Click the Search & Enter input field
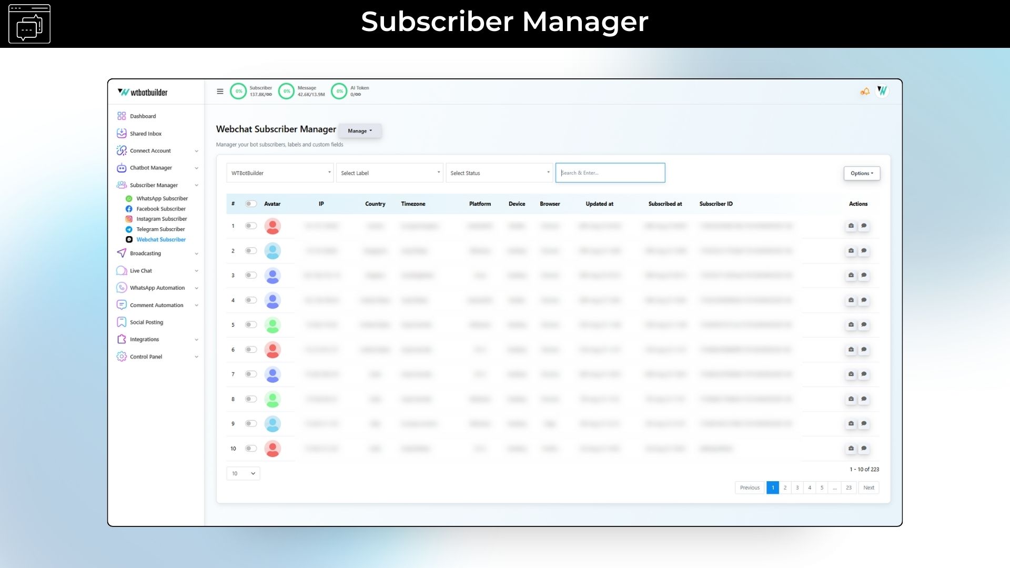The width and height of the screenshot is (1010, 568). [610, 173]
